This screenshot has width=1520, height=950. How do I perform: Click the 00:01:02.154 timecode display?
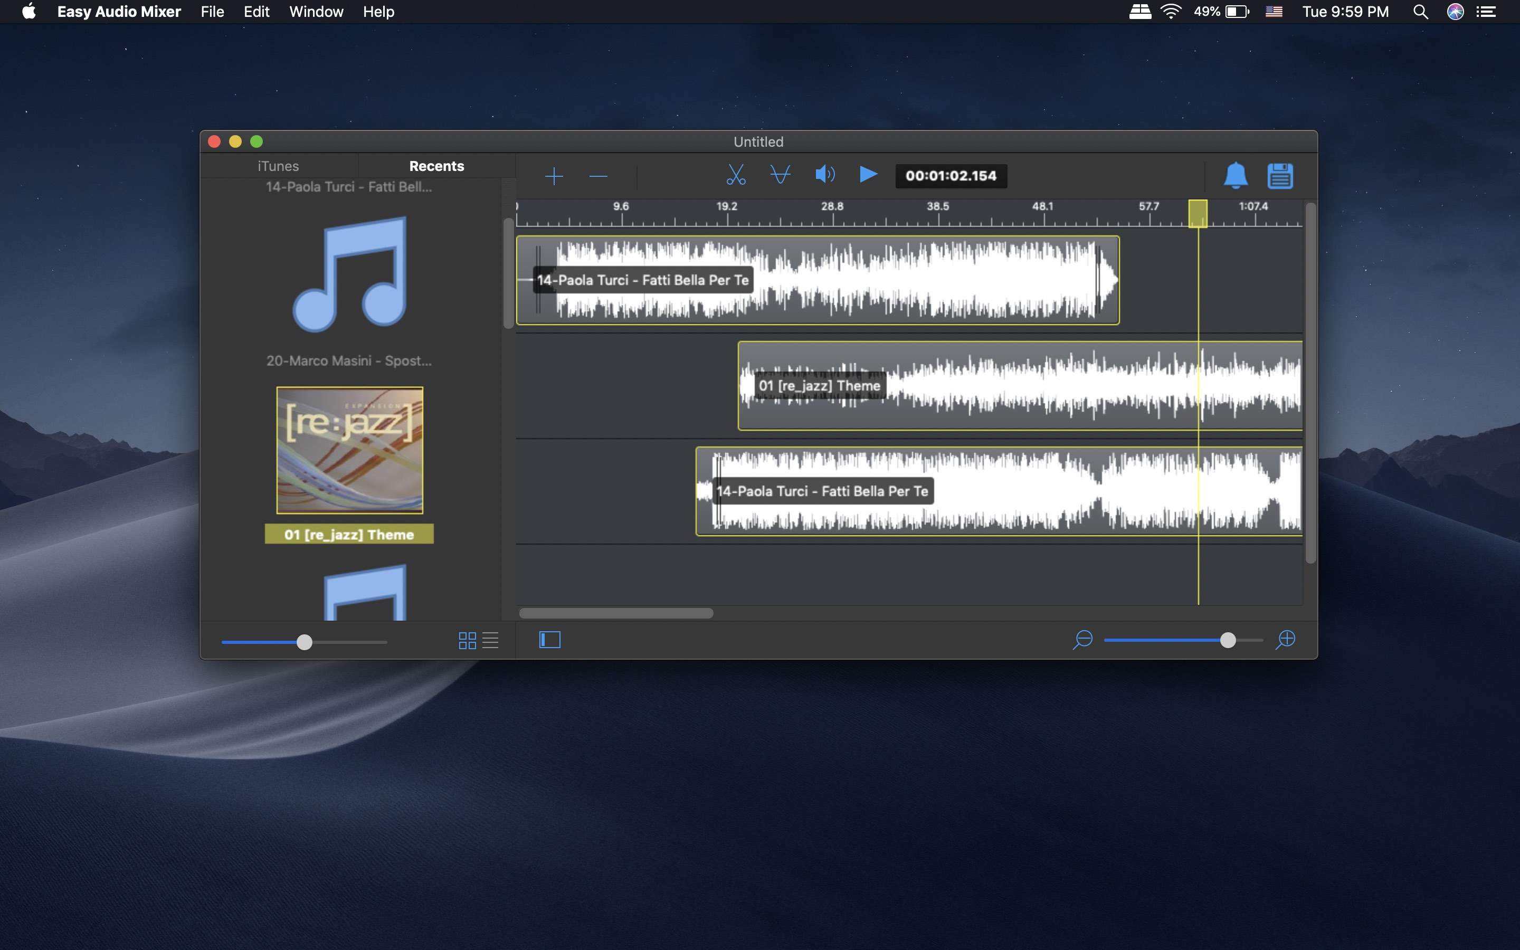coord(951,176)
